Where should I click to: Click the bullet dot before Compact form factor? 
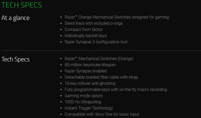pos(61,30)
